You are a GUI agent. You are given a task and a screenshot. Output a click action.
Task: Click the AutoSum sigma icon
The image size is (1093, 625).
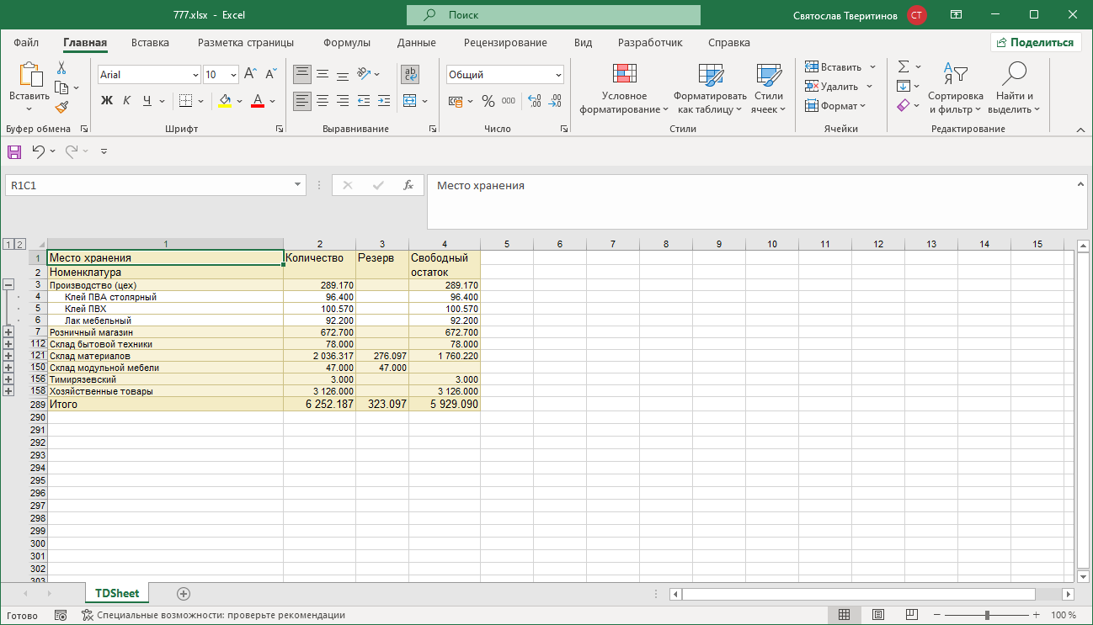point(904,66)
